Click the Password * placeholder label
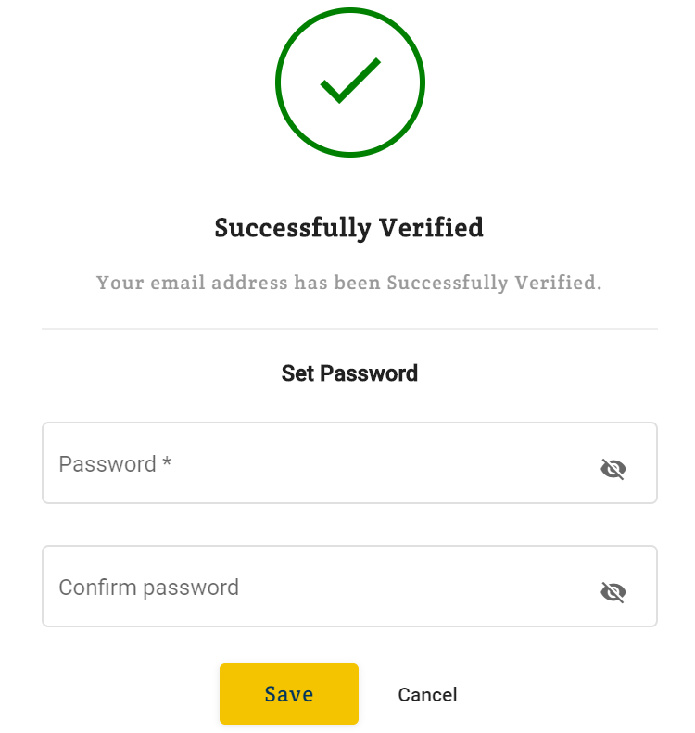The image size is (695, 733). [115, 464]
